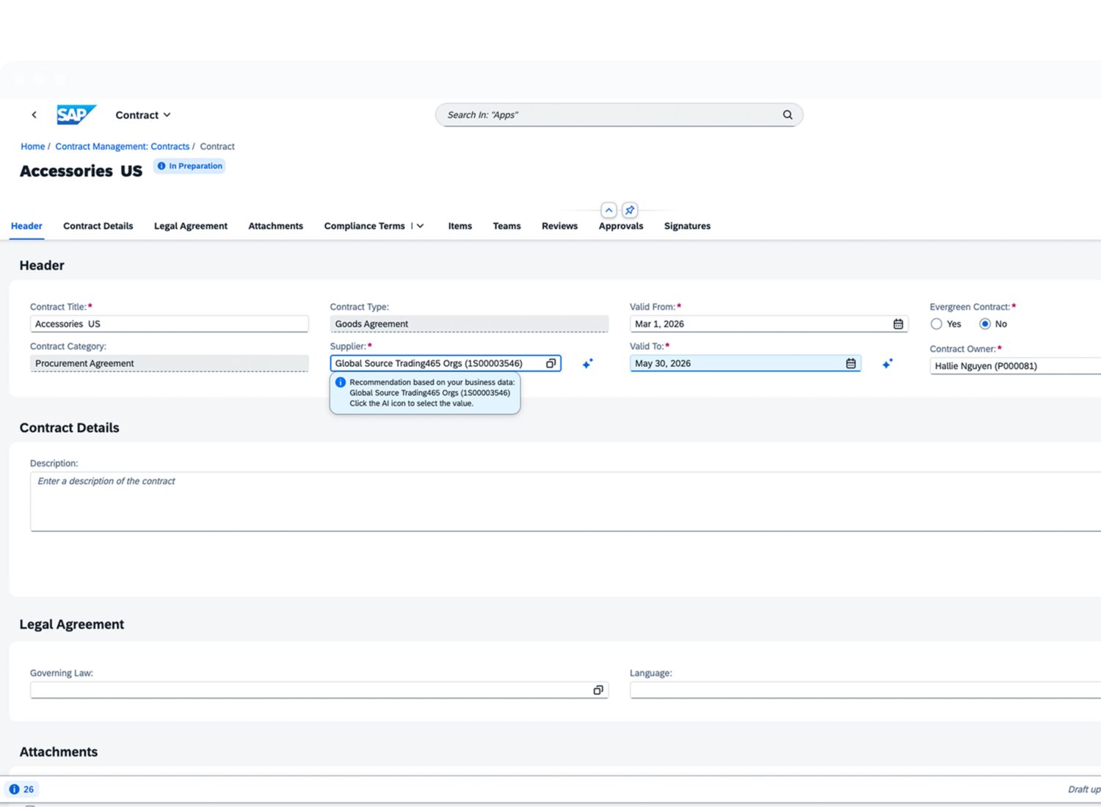The width and height of the screenshot is (1101, 807).
Task: Open the 26 messages button
Action: coord(21,789)
